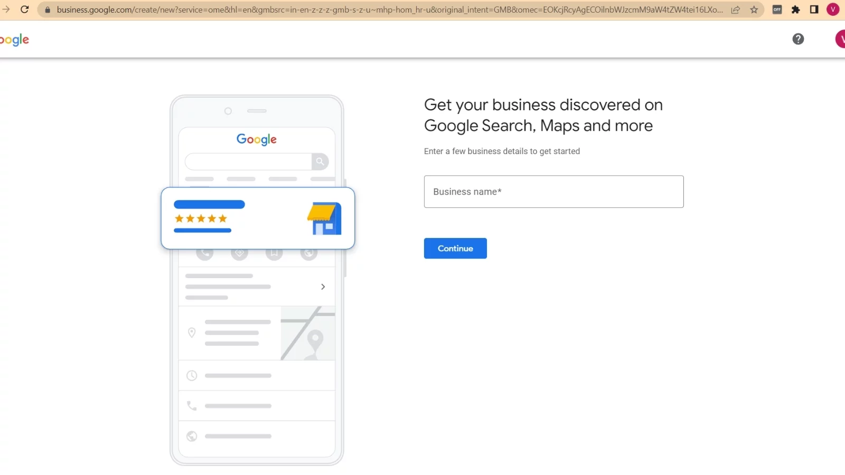The height and width of the screenshot is (475, 845).
Task: Click the site lock icon in address bar
Action: [48, 9]
